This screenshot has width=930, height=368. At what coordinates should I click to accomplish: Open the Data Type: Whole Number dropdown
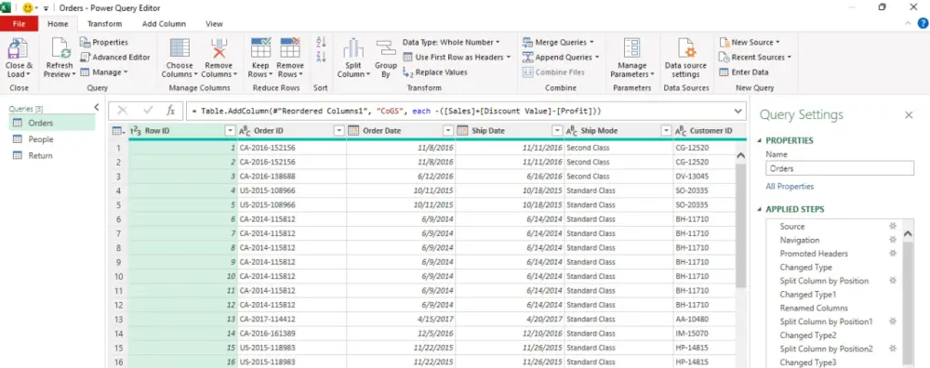pyautogui.click(x=451, y=42)
